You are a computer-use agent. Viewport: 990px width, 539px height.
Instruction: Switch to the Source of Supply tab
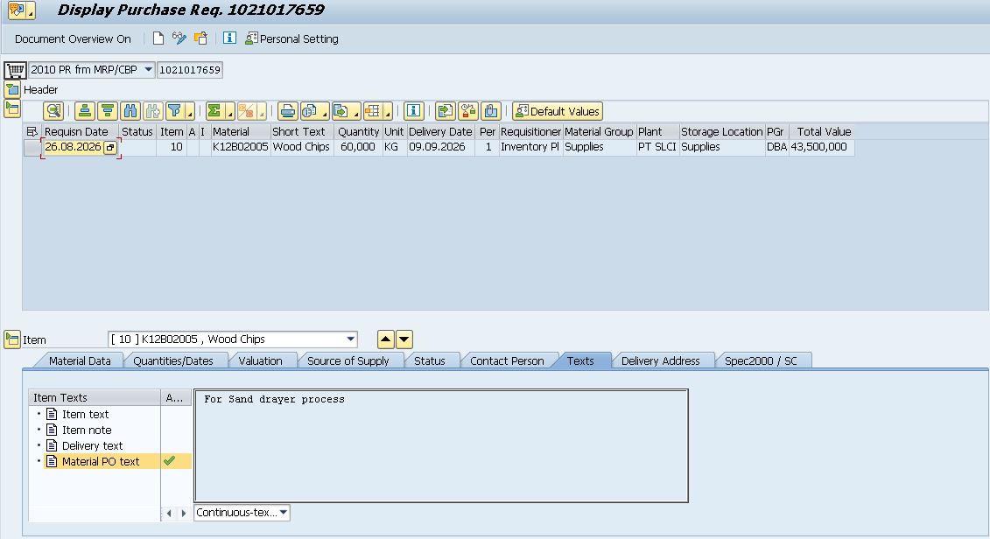(348, 361)
